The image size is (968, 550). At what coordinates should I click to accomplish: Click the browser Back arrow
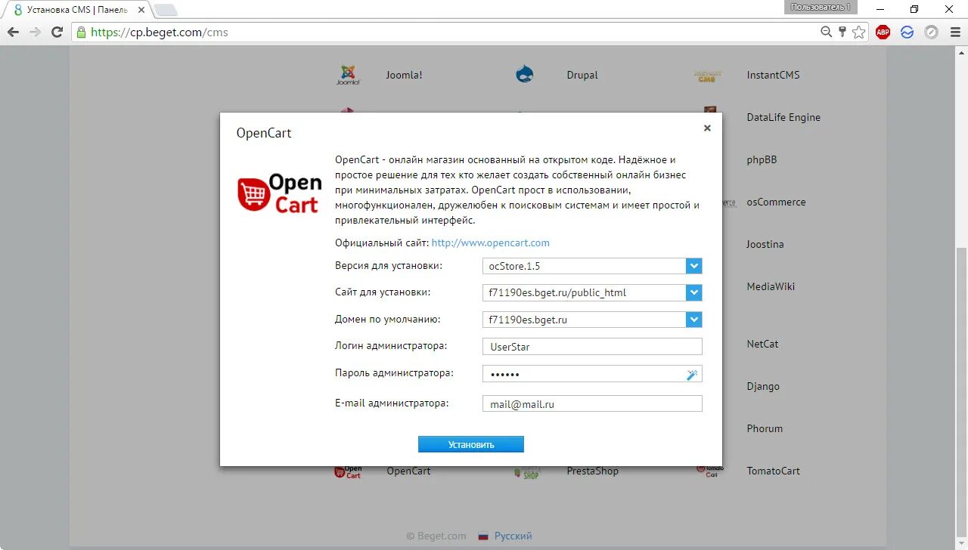click(13, 32)
